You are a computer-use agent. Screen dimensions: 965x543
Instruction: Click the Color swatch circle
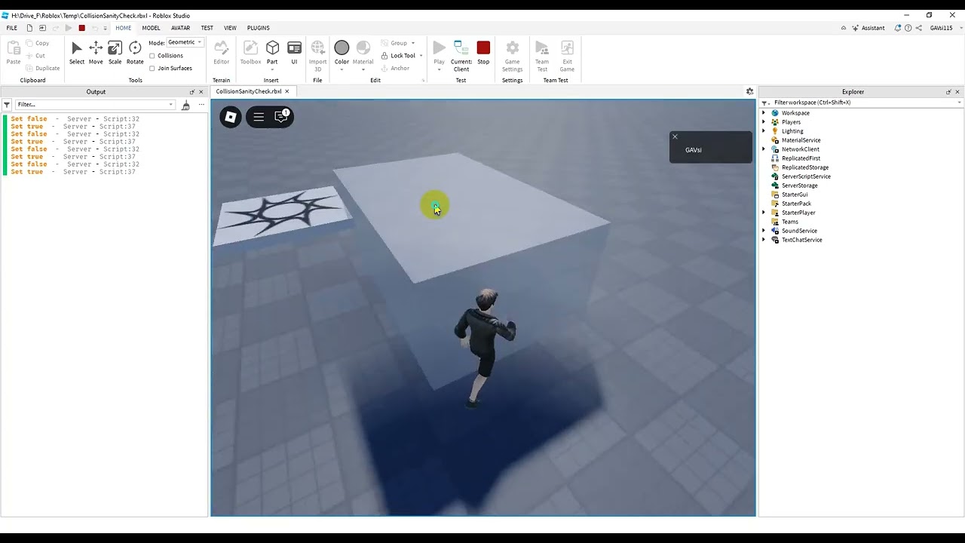pos(342,48)
